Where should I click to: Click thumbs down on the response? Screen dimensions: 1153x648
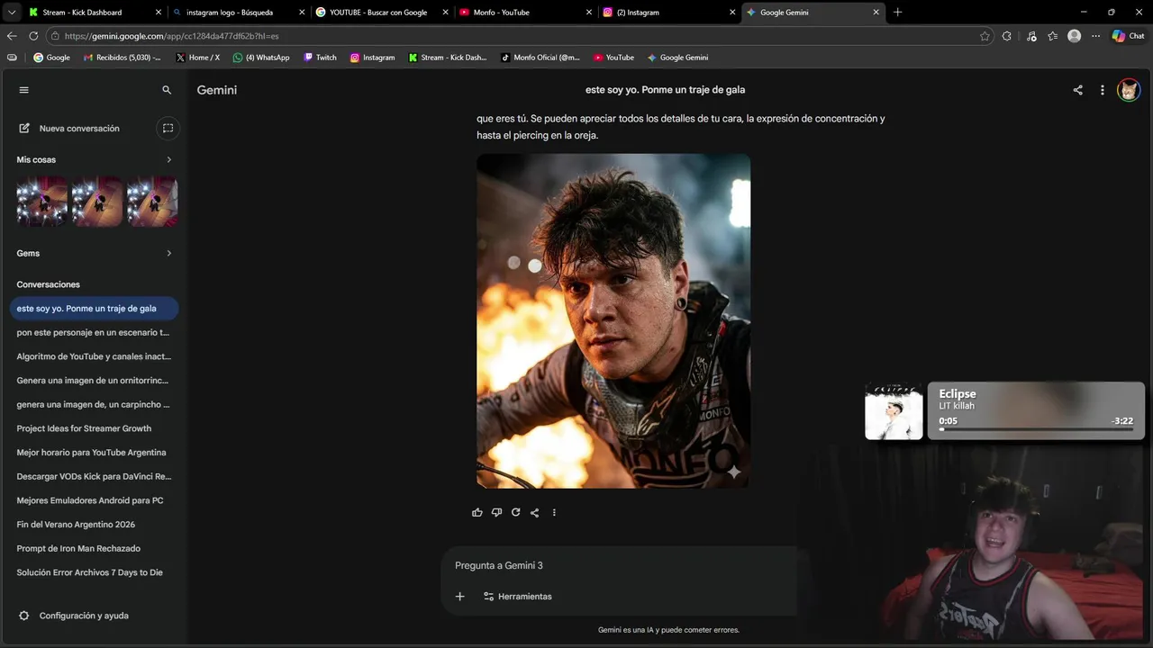pyautogui.click(x=496, y=513)
